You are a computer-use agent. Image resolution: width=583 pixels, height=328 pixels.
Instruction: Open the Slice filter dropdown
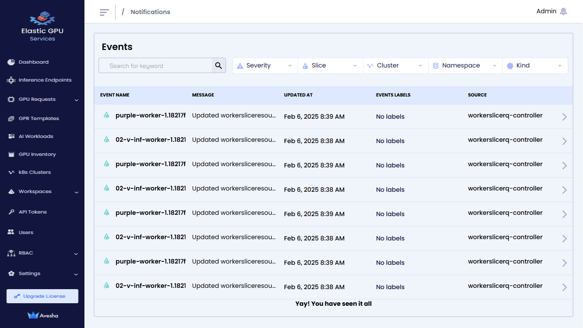[330, 66]
